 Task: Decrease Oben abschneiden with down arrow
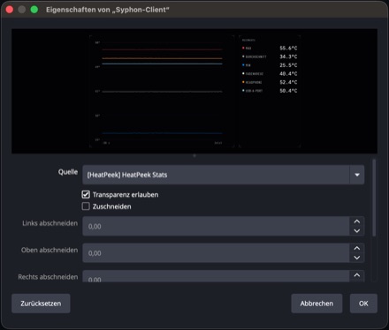pos(357,258)
